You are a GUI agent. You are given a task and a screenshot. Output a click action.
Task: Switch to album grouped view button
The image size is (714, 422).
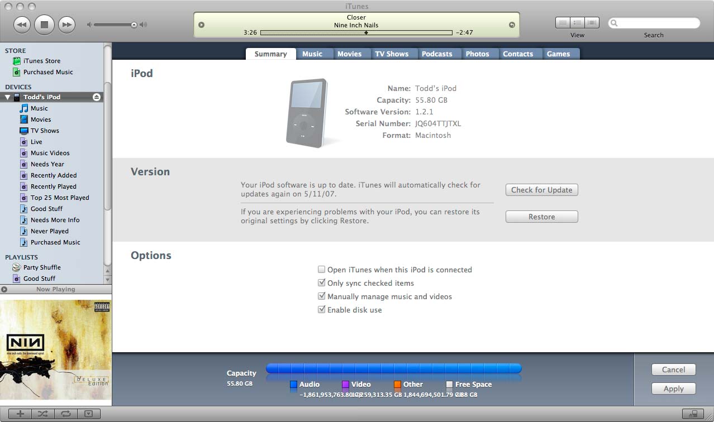[577, 23]
